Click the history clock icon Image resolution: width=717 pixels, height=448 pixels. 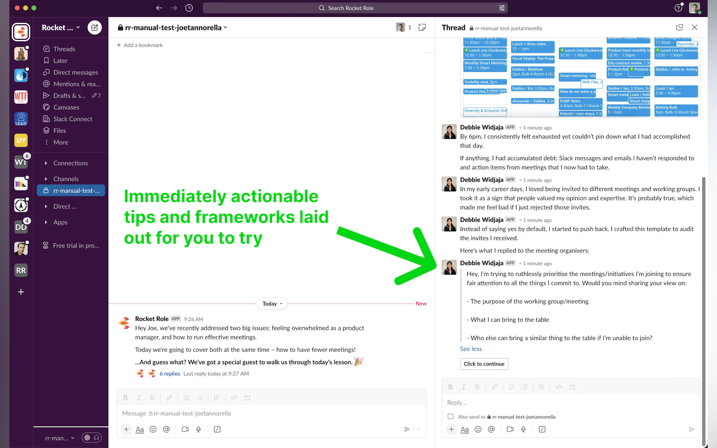(189, 8)
